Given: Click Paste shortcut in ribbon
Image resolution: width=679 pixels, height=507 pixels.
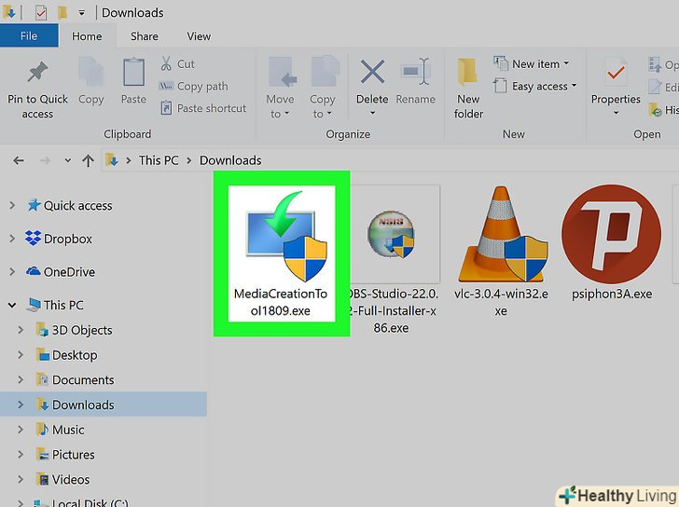Looking at the screenshot, I should click(x=203, y=108).
